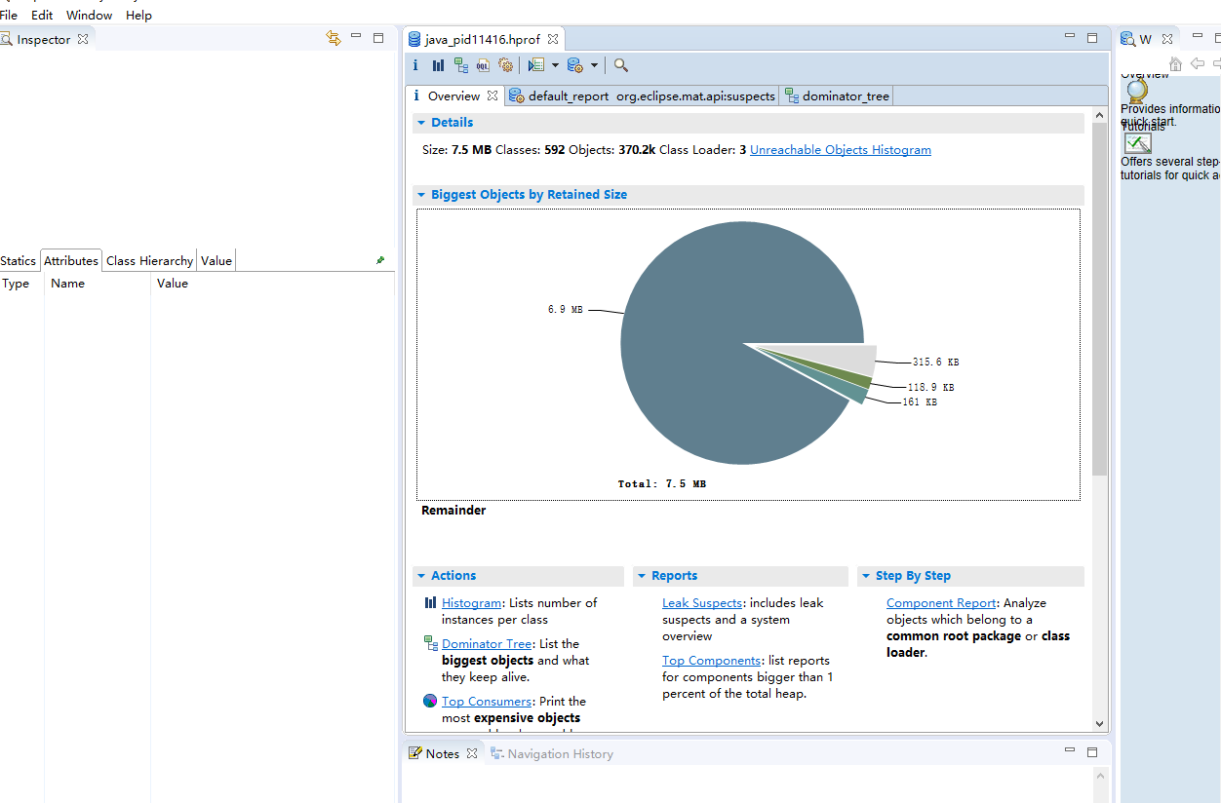The height and width of the screenshot is (803, 1221).
Task: Switch to the dominator_tree tab
Action: coord(845,96)
